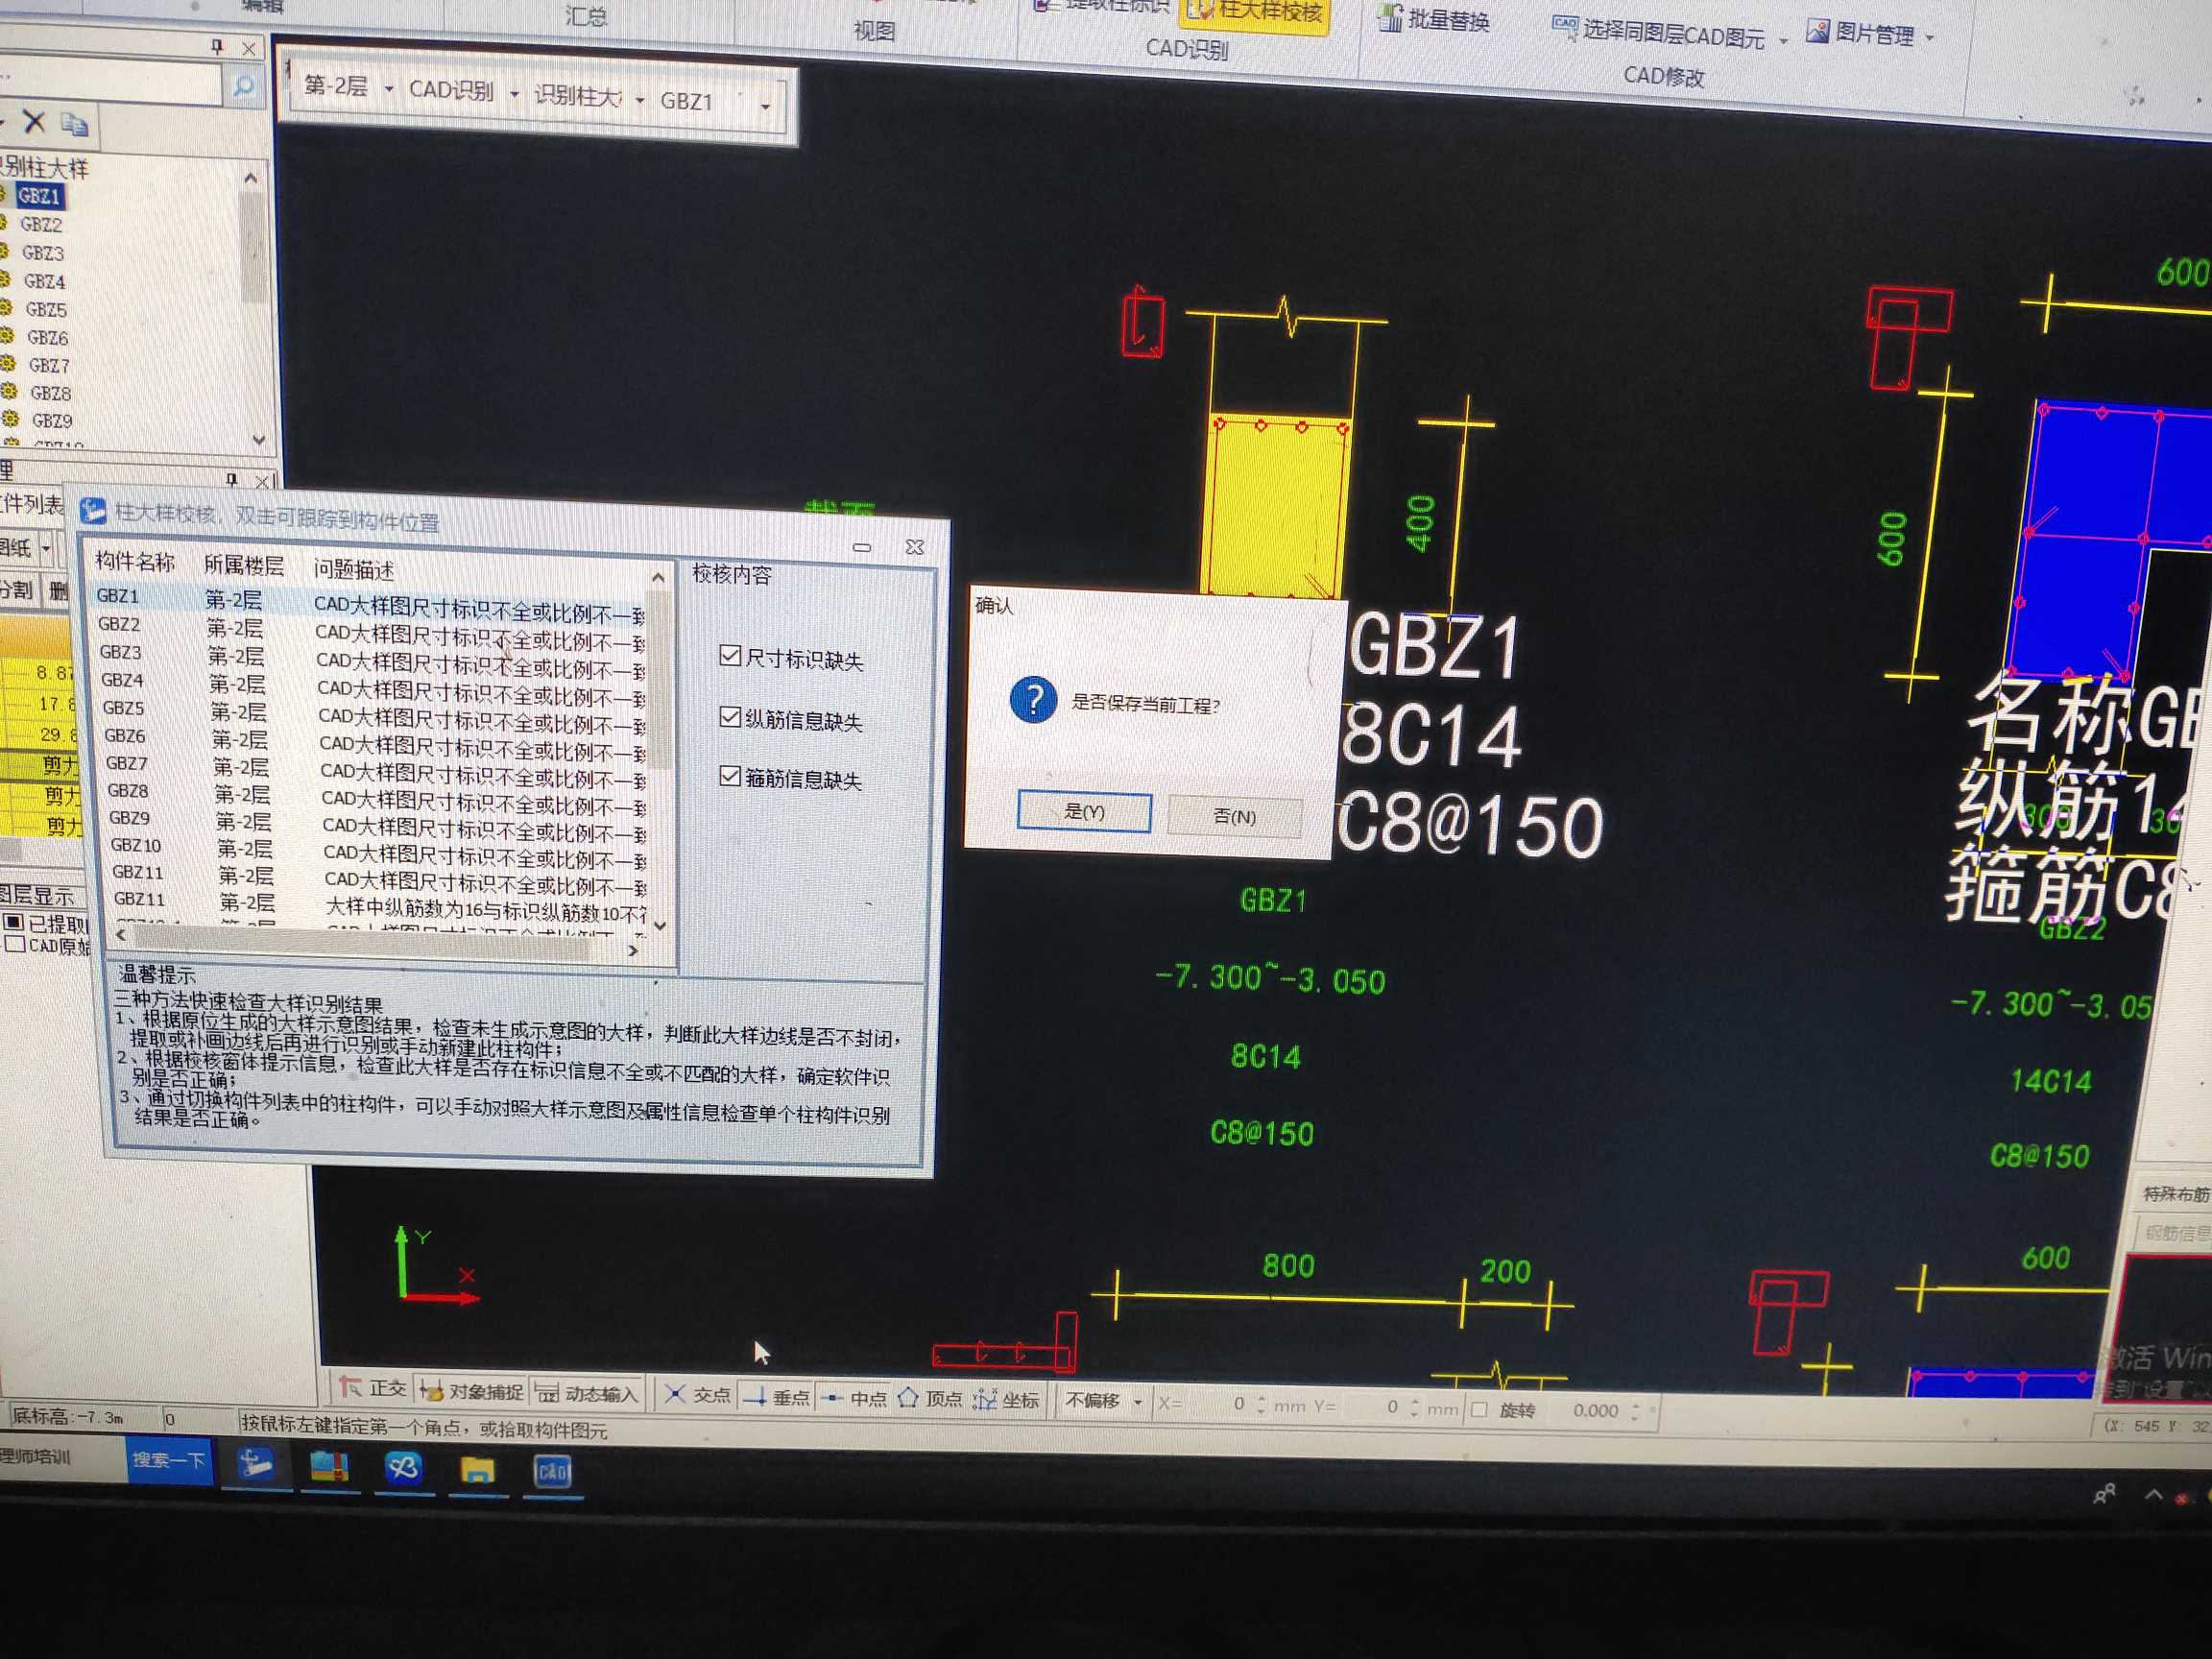Screen dimensions: 2212x1659
Task: Click the down arrow of the component tree scrollbar
Action: (x=259, y=440)
